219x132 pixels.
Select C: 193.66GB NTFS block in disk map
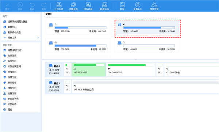(x=89, y=70)
